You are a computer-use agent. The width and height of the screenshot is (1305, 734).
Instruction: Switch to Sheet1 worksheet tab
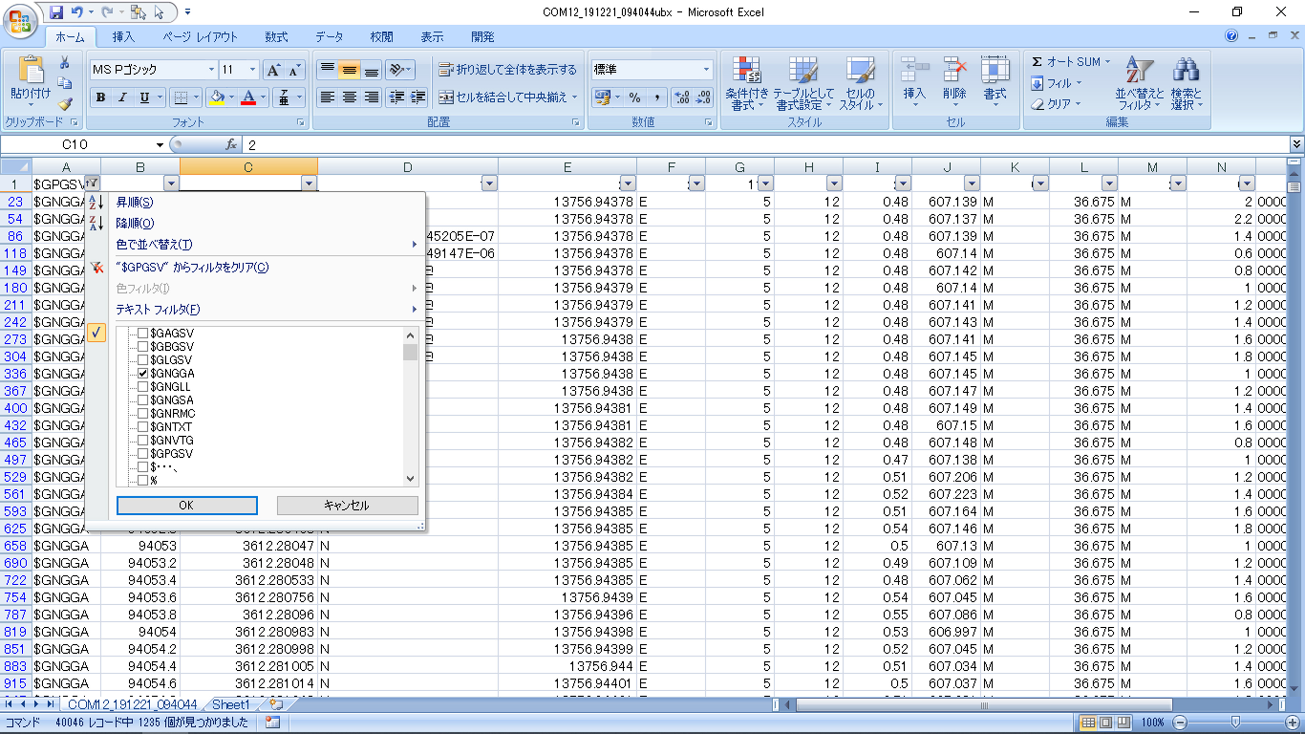coord(231,705)
